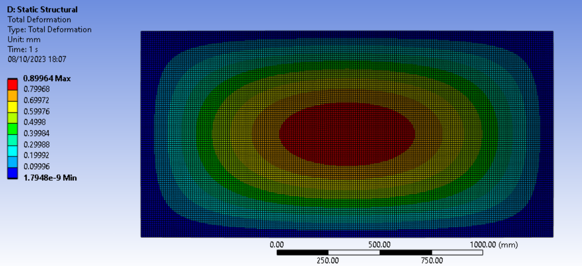The height and width of the screenshot is (266, 582).
Task: Click the Type: Total Deformation label
Action: click(x=49, y=30)
